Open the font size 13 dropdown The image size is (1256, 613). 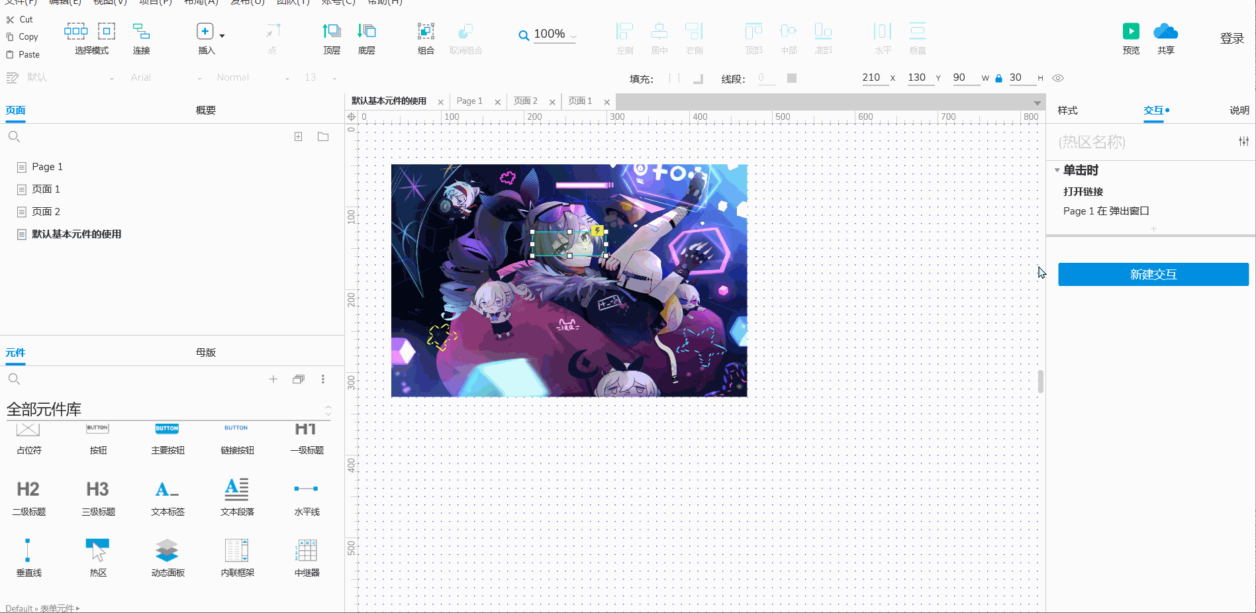pos(334,79)
